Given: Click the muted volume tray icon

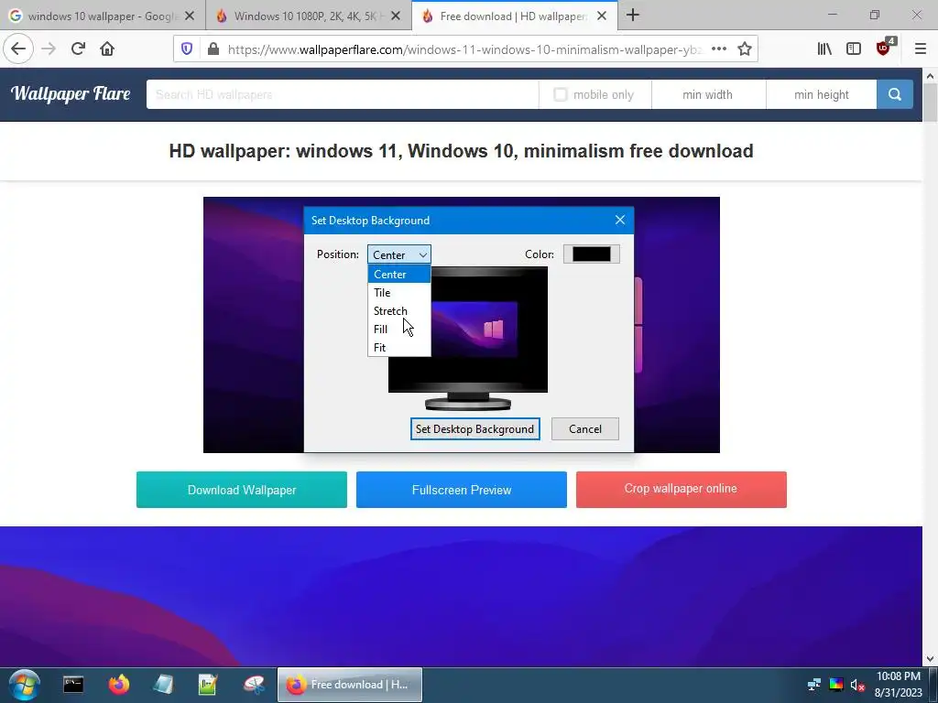Looking at the screenshot, I should click(x=857, y=685).
